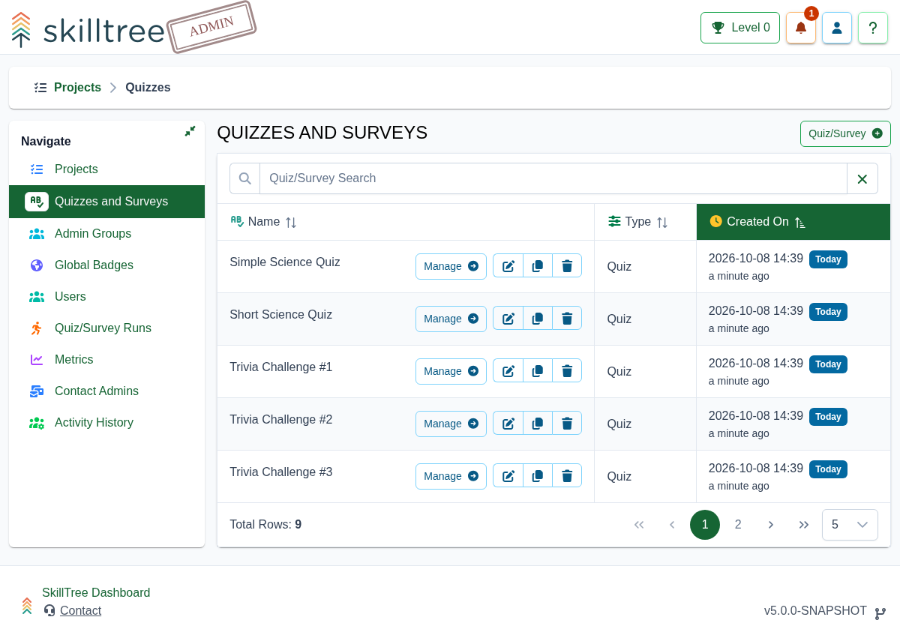
Task: Click the next page arrow
Action: pyautogui.click(x=771, y=525)
